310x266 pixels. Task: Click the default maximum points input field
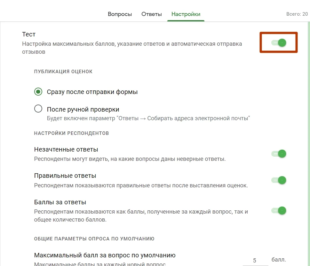click(x=255, y=260)
